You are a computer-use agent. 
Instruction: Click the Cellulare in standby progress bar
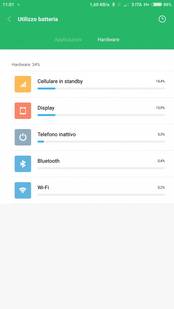tap(101, 89)
